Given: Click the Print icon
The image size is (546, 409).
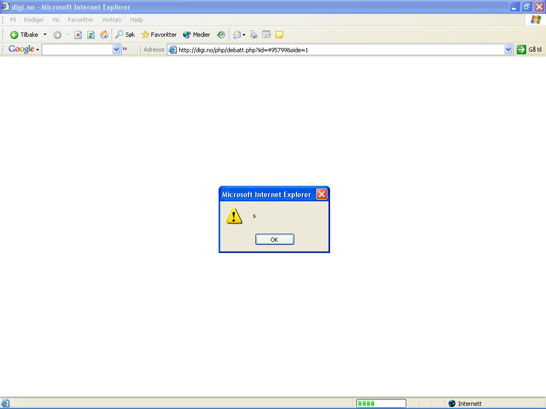Looking at the screenshot, I should point(254,35).
